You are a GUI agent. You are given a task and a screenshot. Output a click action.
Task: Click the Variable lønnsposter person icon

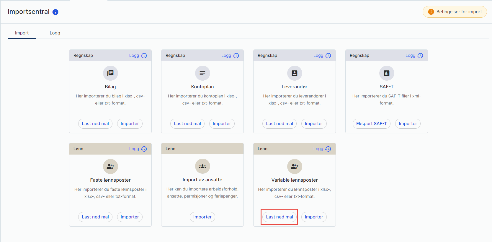[295, 166]
